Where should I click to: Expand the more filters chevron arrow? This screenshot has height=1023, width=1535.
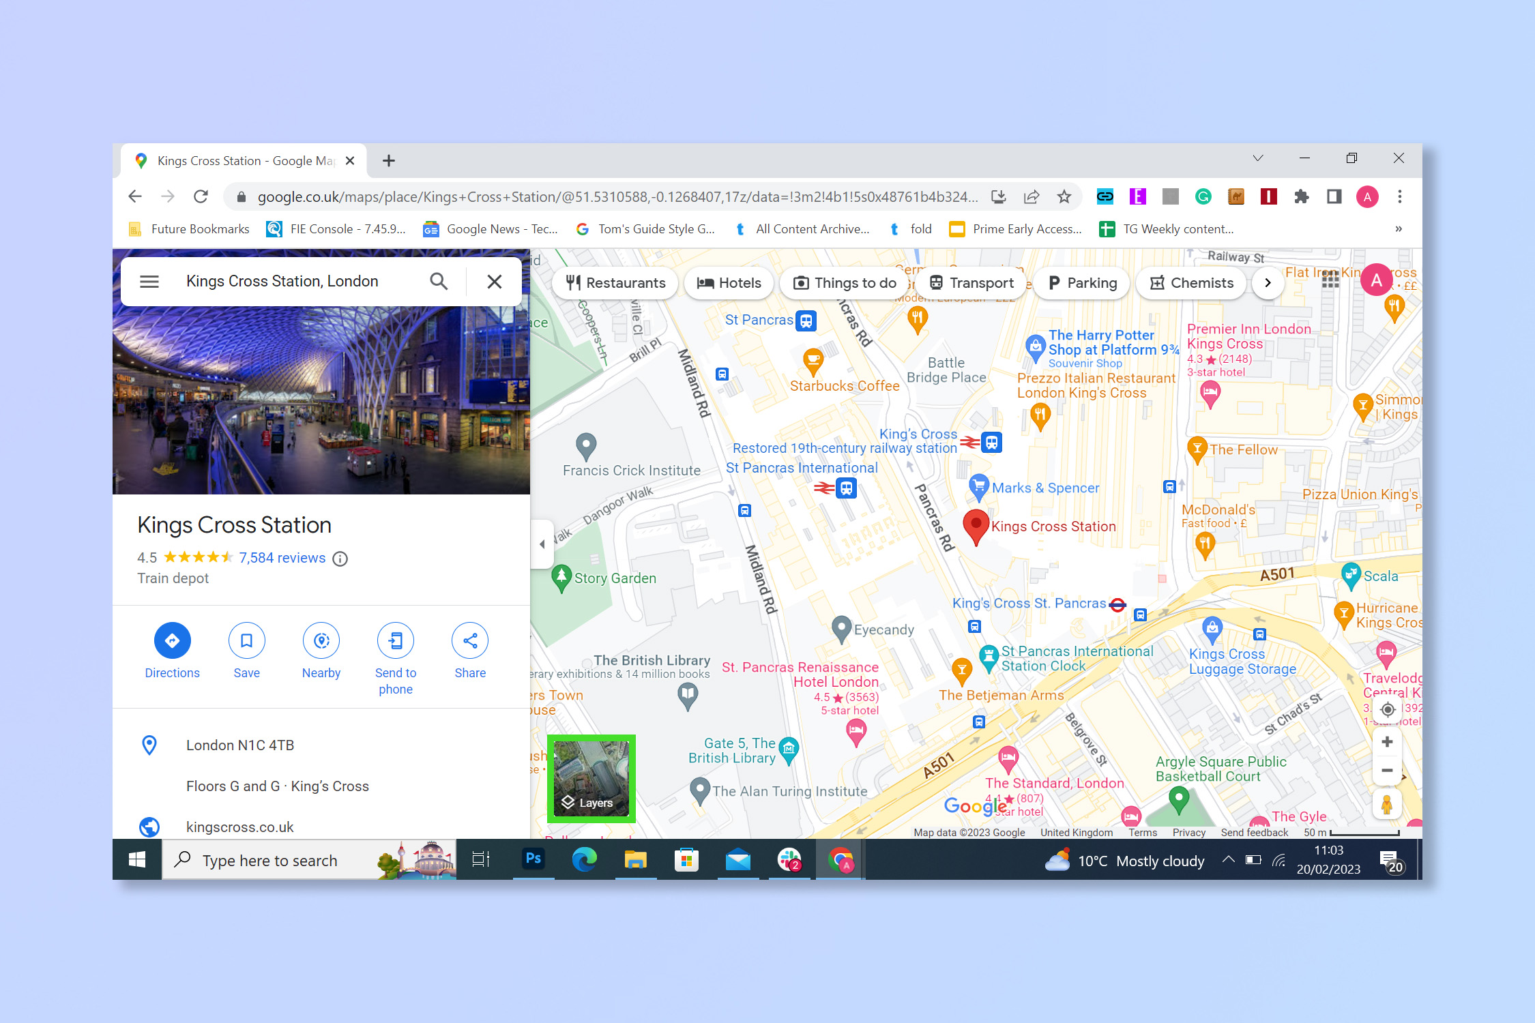(x=1268, y=282)
